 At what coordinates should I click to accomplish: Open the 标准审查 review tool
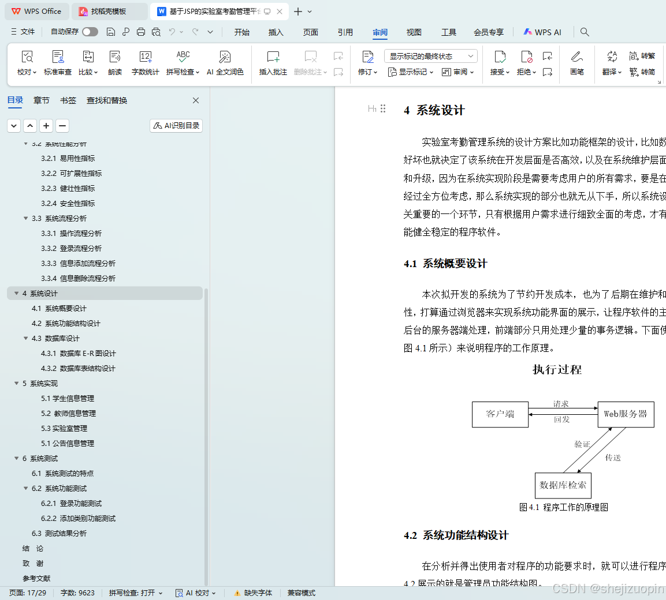[x=58, y=62]
